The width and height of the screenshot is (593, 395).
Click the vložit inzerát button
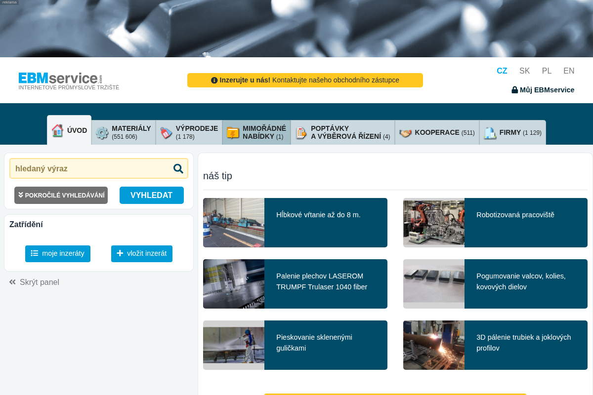tap(142, 253)
